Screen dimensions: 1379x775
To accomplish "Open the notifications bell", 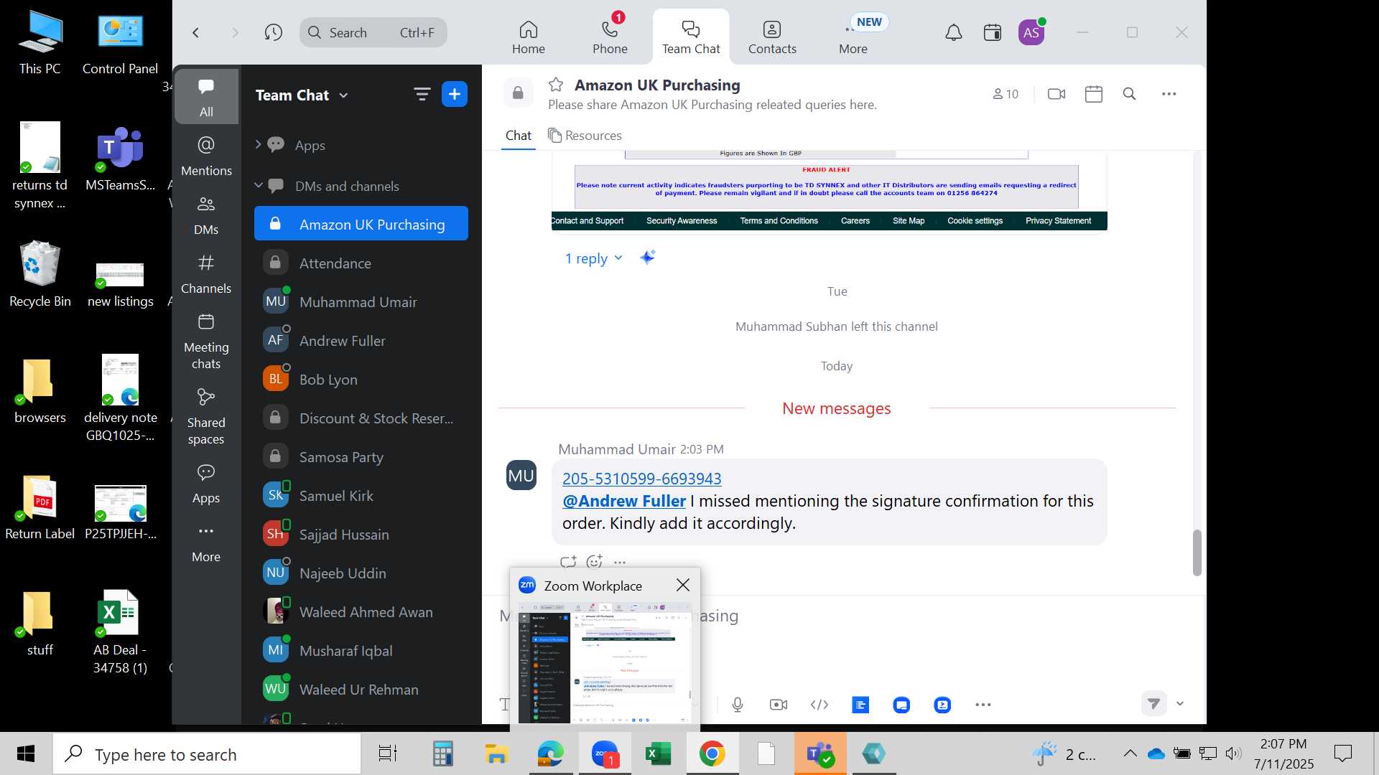I will 953,32.
